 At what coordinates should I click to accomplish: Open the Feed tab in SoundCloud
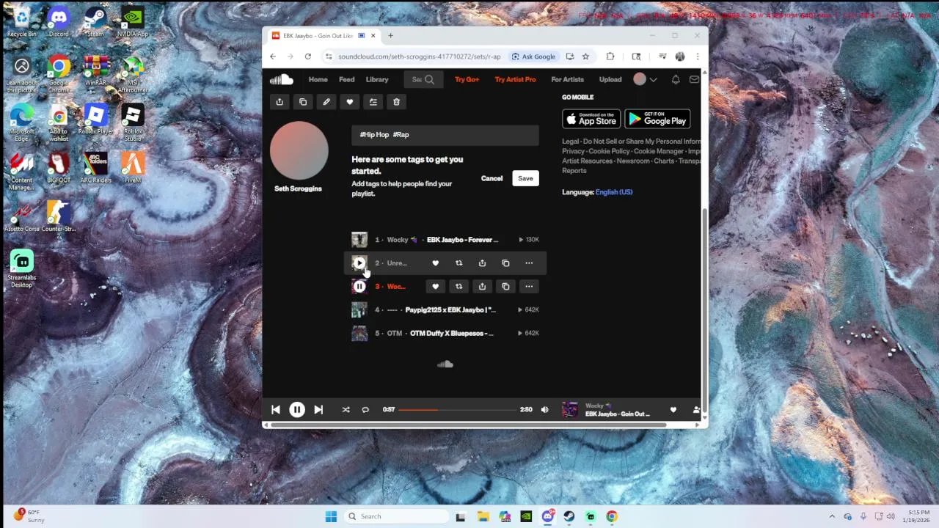tap(347, 79)
